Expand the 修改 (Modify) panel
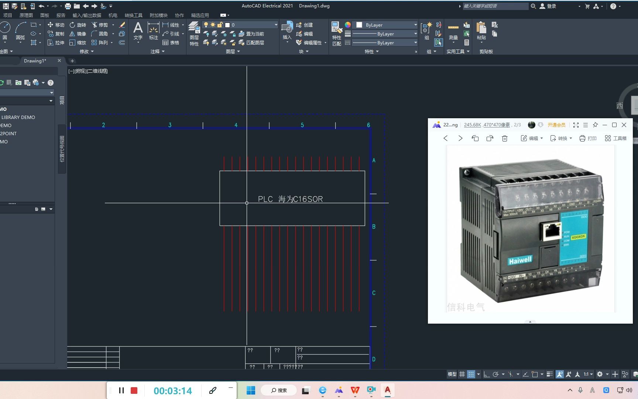The width and height of the screenshot is (638, 399). [x=86, y=51]
